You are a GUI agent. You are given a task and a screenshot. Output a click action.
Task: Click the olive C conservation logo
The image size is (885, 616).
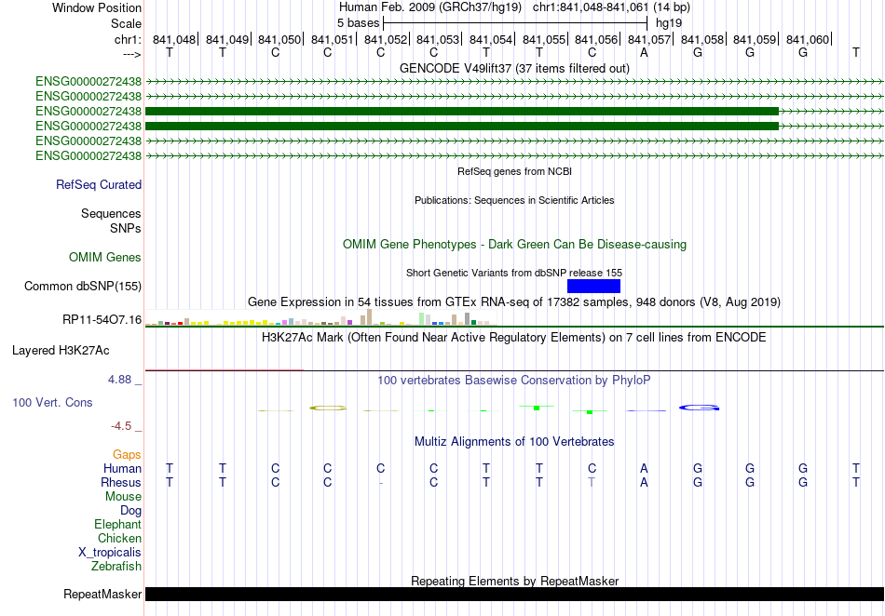[x=328, y=408]
